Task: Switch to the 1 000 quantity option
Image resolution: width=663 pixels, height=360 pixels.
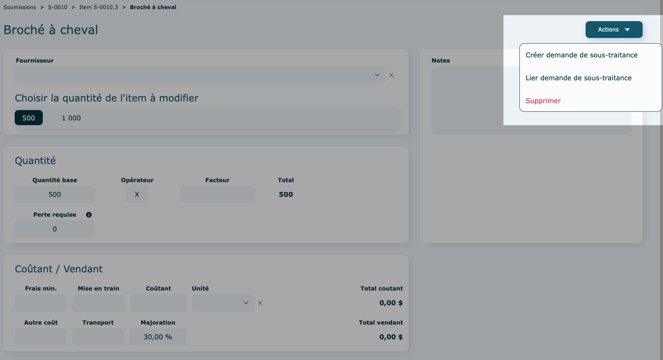Action: (x=71, y=118)
